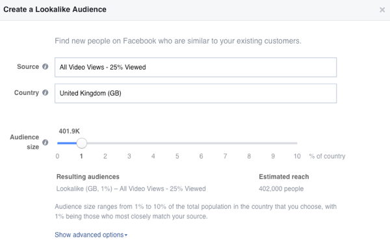This screenshot has width=390, height=249.
Task: Click the slider tick label 3
Action: pyautogui.click(x=129, y=156)
